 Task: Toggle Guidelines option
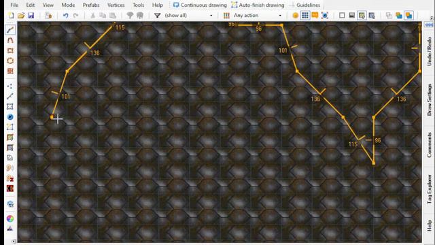[x=304, y=5]
